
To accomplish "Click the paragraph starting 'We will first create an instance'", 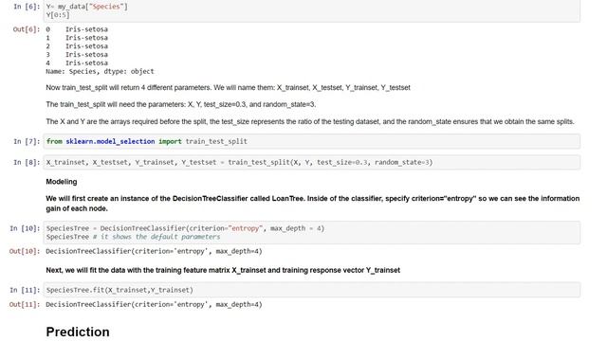I will (x=313, y=204).
